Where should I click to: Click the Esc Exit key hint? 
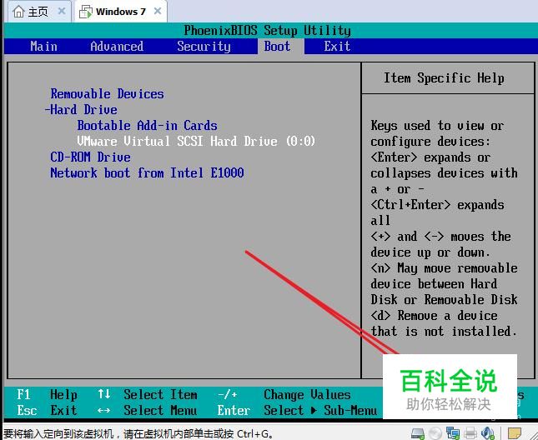click(47, 410)
